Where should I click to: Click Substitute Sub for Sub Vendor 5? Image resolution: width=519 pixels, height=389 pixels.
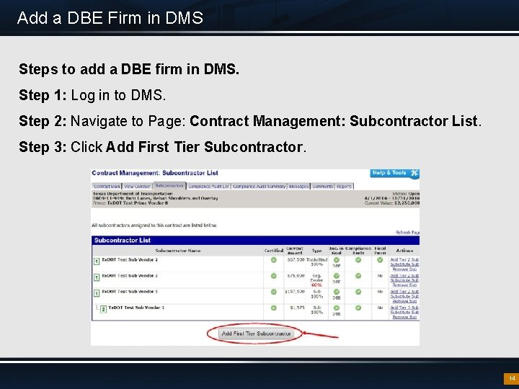coord(404,296)
